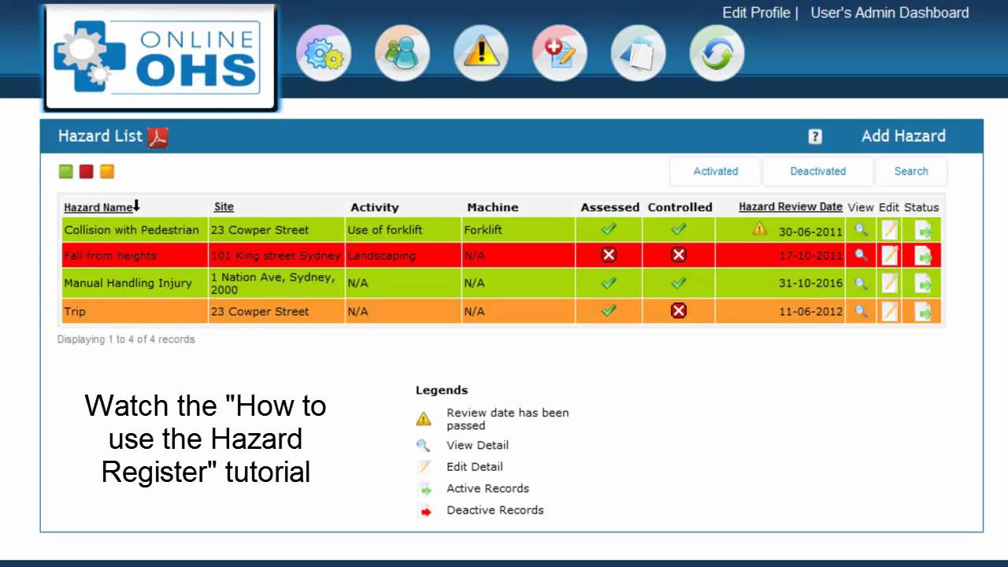This screenshot has width=1008, height=567.
Task: Select 'Use of forklift' activity cell
Action: (403, 230)
